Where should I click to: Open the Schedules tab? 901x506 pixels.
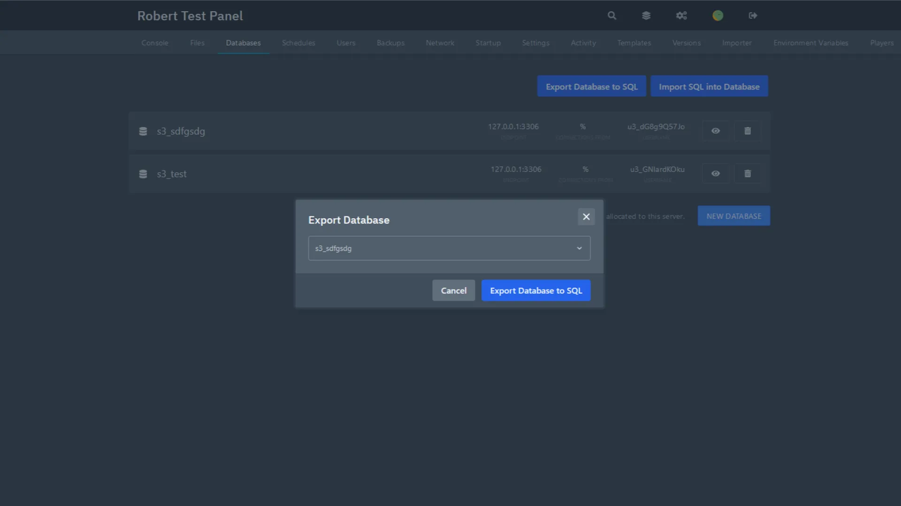[298, 43]
